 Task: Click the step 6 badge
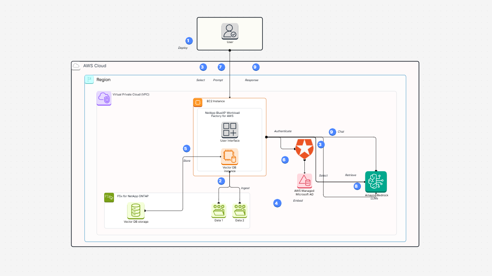tap(285, 160)
